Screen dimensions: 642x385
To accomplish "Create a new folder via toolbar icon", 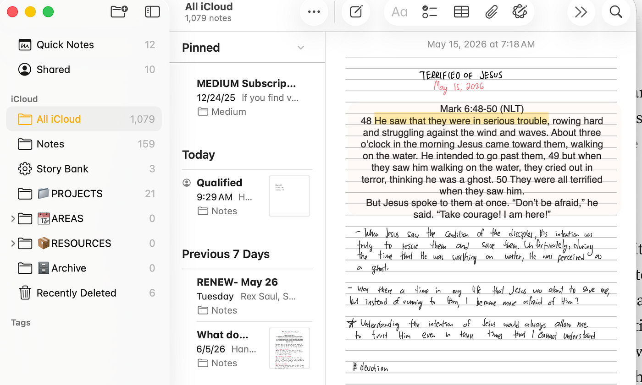I will [x=119, y=11].
